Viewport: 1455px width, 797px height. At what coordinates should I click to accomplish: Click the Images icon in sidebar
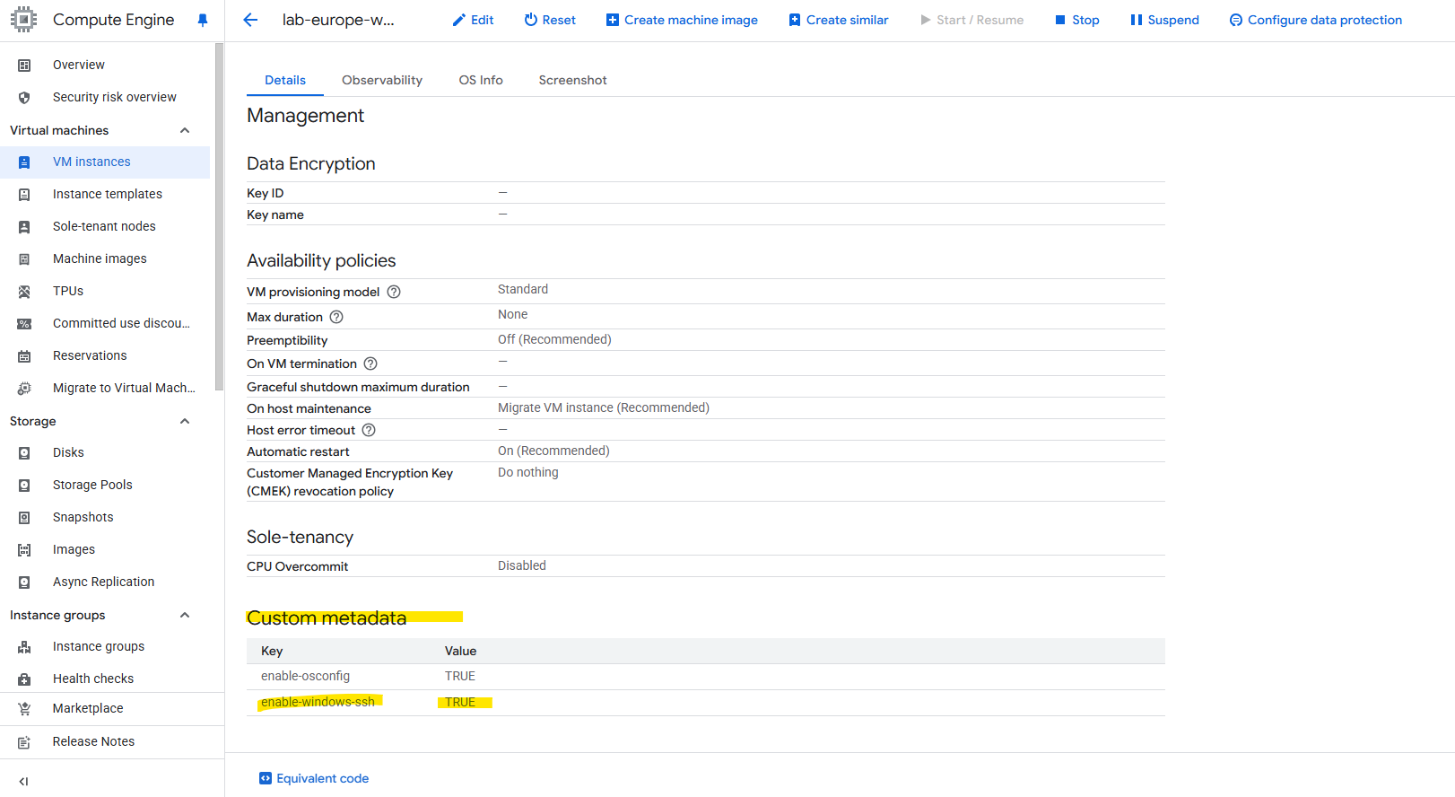(24, 549)
